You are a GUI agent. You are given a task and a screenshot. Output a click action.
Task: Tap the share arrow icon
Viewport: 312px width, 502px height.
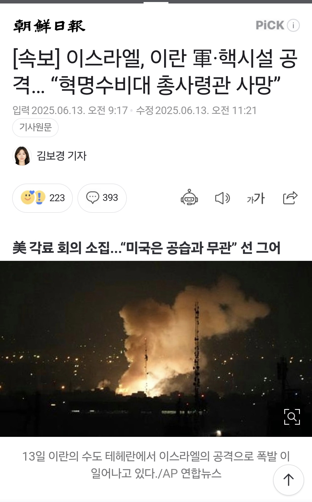[290, 198]
